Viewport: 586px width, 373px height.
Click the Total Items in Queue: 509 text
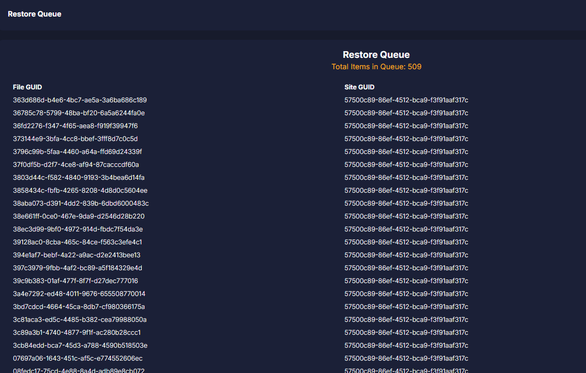click(x=376, y=67)
